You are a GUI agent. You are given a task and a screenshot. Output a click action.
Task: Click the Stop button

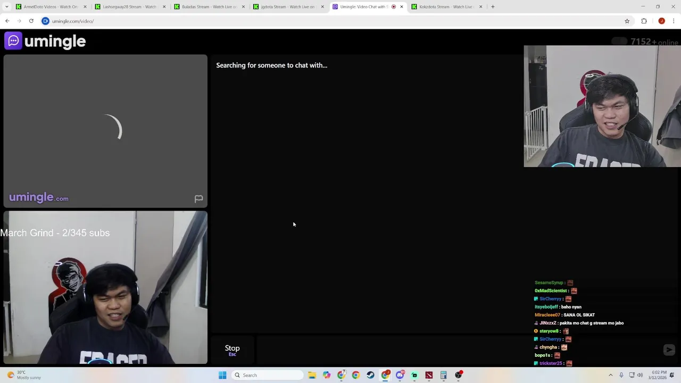tap(232, 350)
